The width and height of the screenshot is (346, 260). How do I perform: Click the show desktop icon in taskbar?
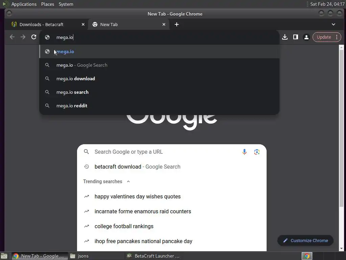tap(4, 256)
